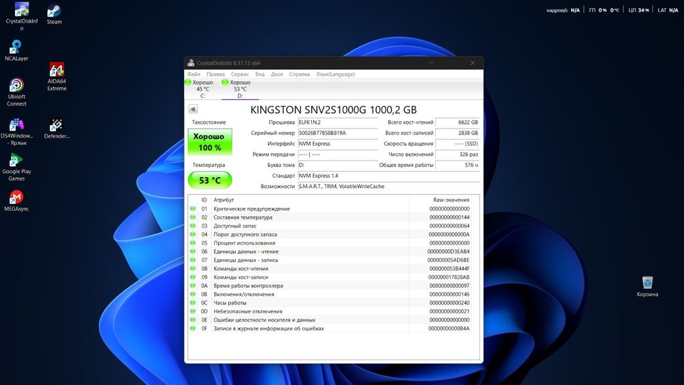The height and width of the screenshot is (385, 684).
Task: Launch Google Play Games shortcut
Action: [16, 167]
